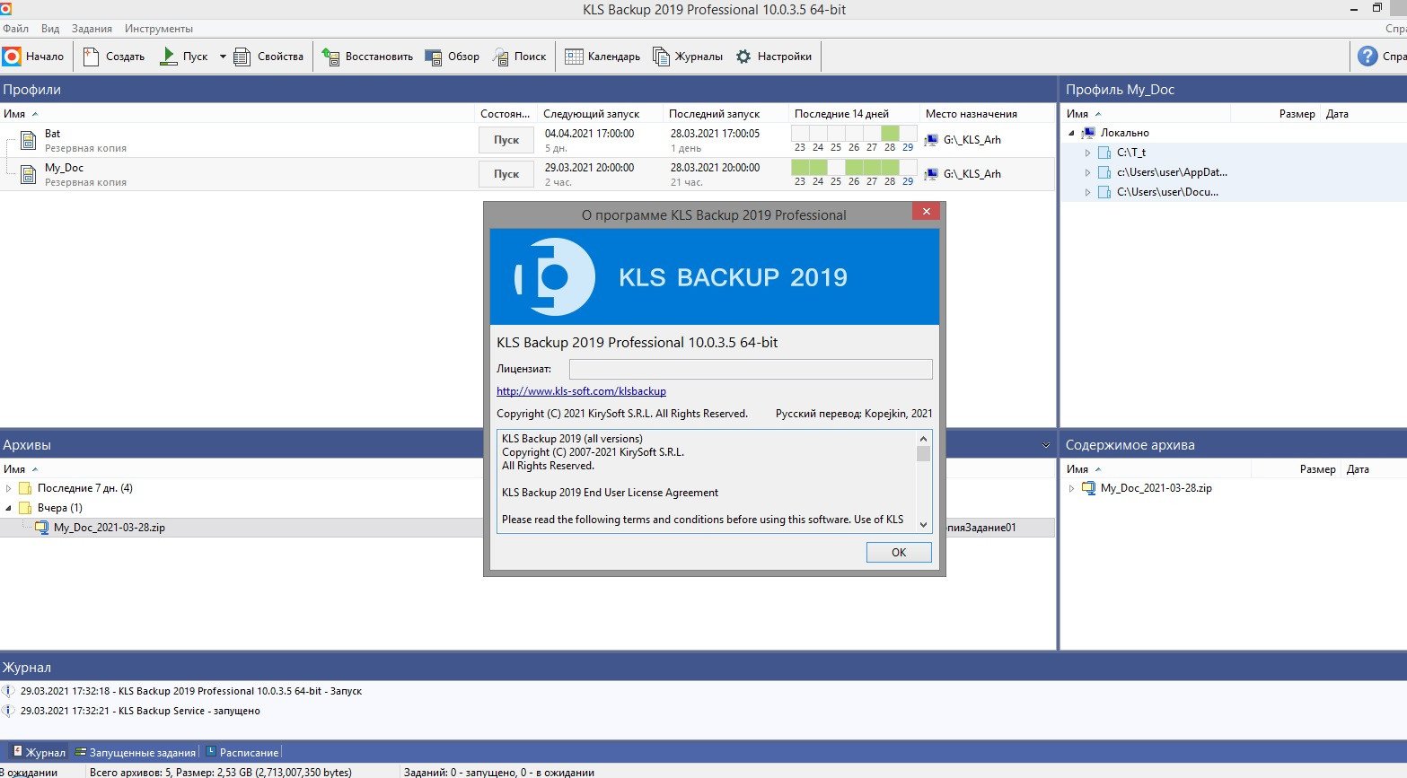
Task: Open the kls-soft.com website link
Action: pos(581,391)
